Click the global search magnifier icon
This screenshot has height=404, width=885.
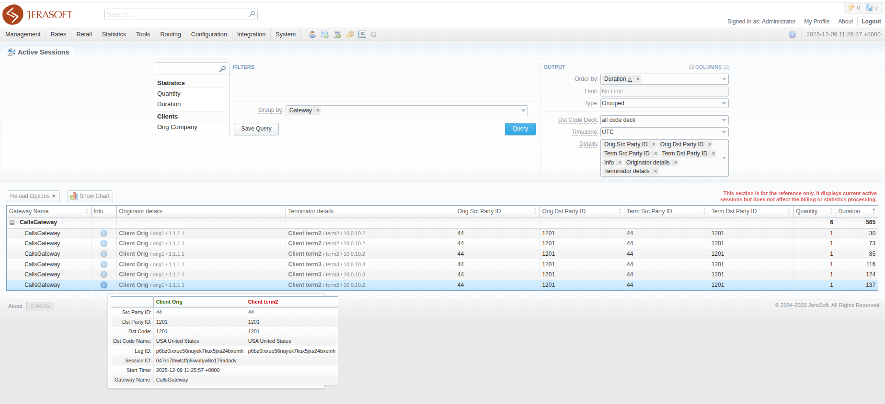click(x=252, y=14)
